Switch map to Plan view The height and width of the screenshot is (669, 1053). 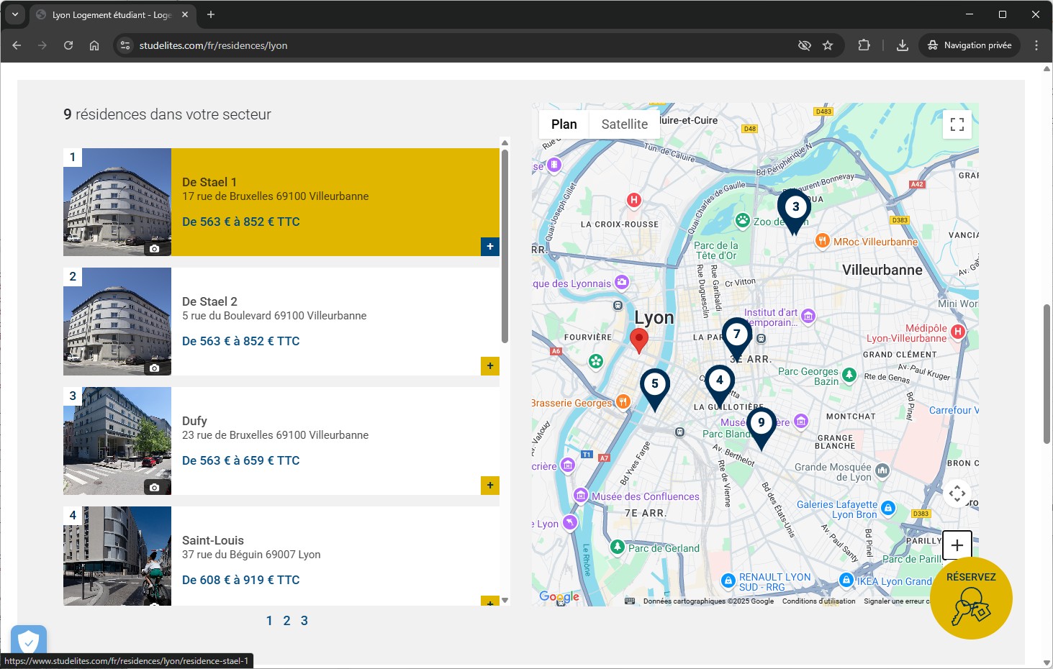coord(564,124)
